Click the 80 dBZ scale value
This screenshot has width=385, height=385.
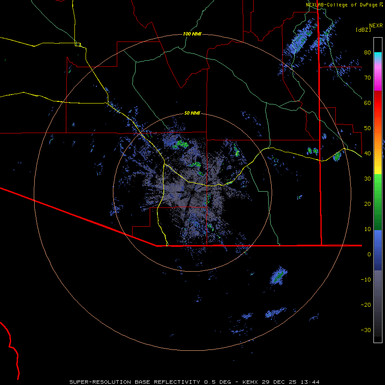coord(367,53)
